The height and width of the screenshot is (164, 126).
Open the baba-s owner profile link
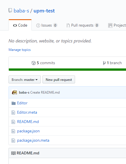pyautogui.click(x=21, y=11)
